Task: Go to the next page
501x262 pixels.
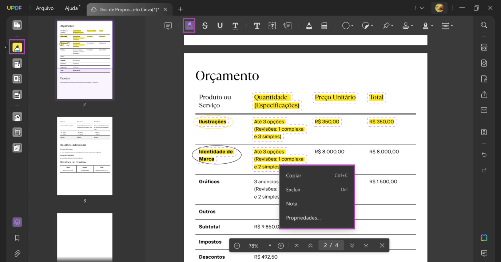Action: tap(352, 246)
